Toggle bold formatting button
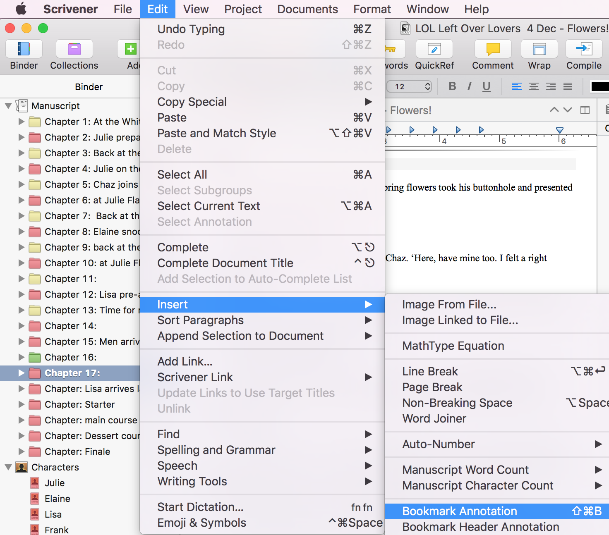Screen dimensions: 609x535 pos(452,86)
